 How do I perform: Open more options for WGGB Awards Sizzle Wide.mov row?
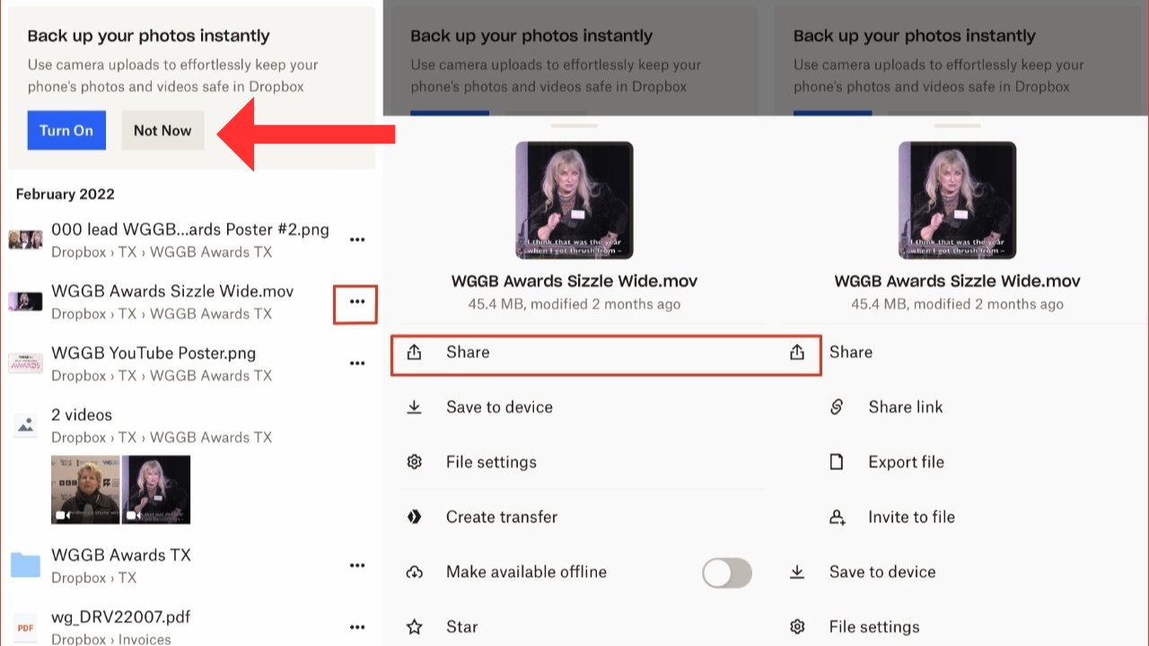click(x=357, y=301)
